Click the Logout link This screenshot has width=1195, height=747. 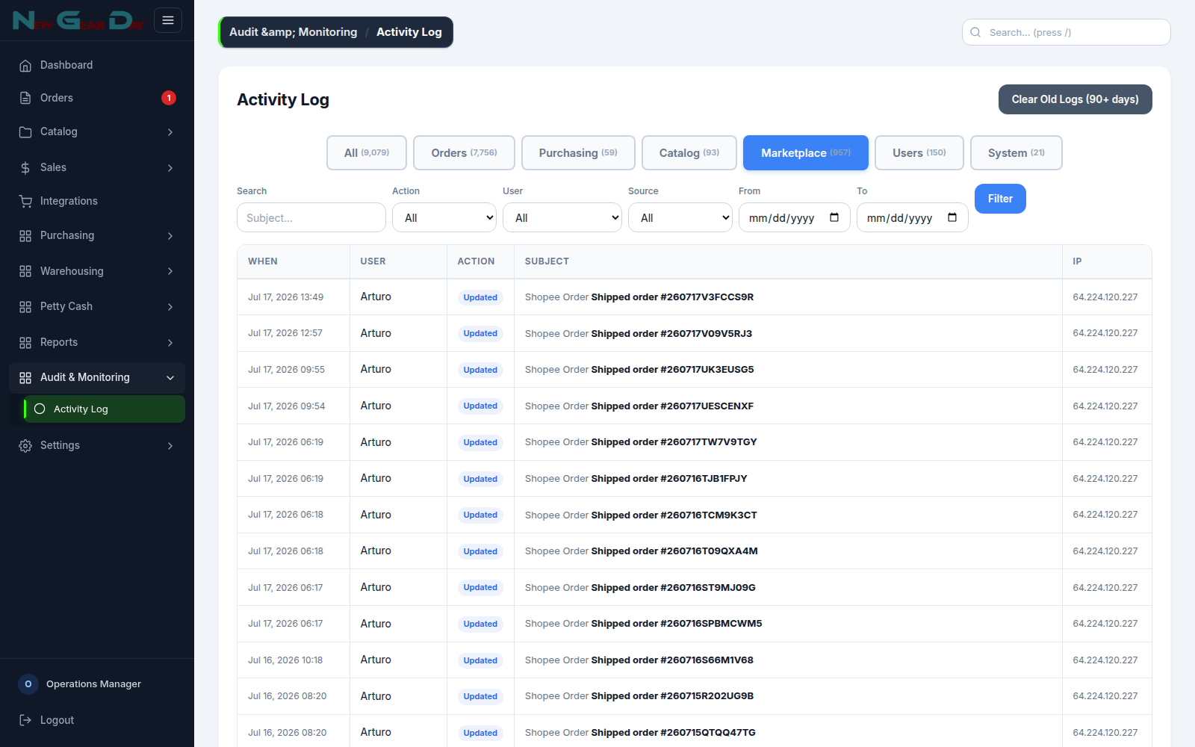97,720
